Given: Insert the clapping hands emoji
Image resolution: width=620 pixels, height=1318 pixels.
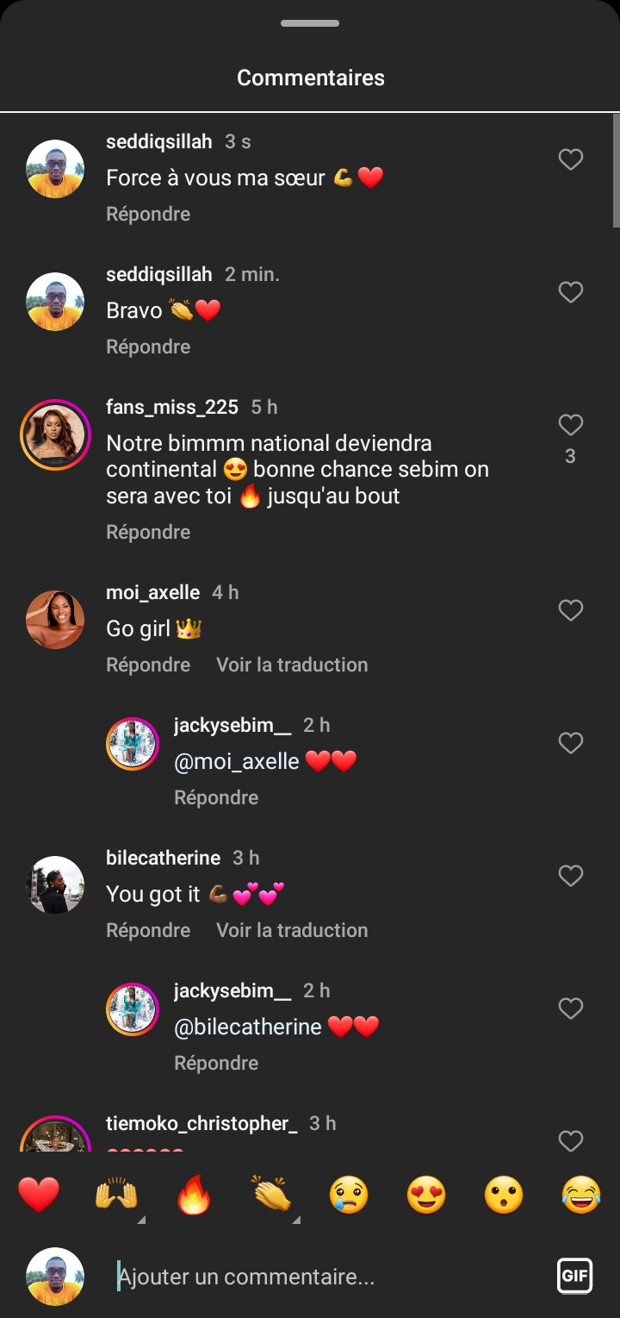Looking at the screenshot, I should pos(271,1196).
